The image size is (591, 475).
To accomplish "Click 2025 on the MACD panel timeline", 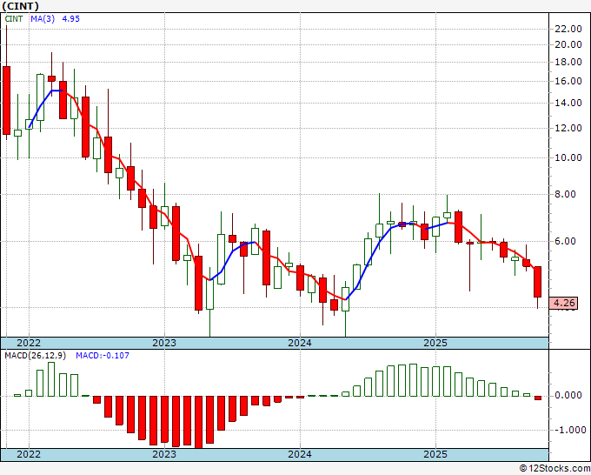I will pyautogui.click(x=435, y=455).
